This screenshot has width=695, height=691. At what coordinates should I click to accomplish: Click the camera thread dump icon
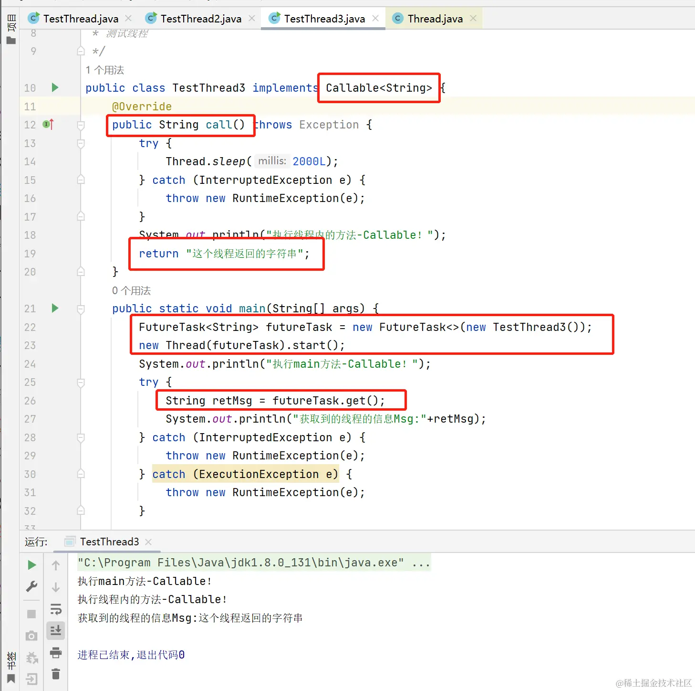(x=32, y=636)
